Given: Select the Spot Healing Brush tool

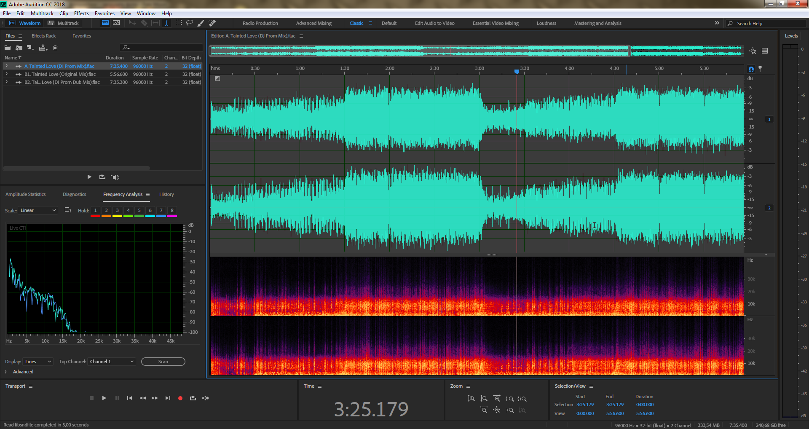Looking at the screenshot, I should 212,23.
